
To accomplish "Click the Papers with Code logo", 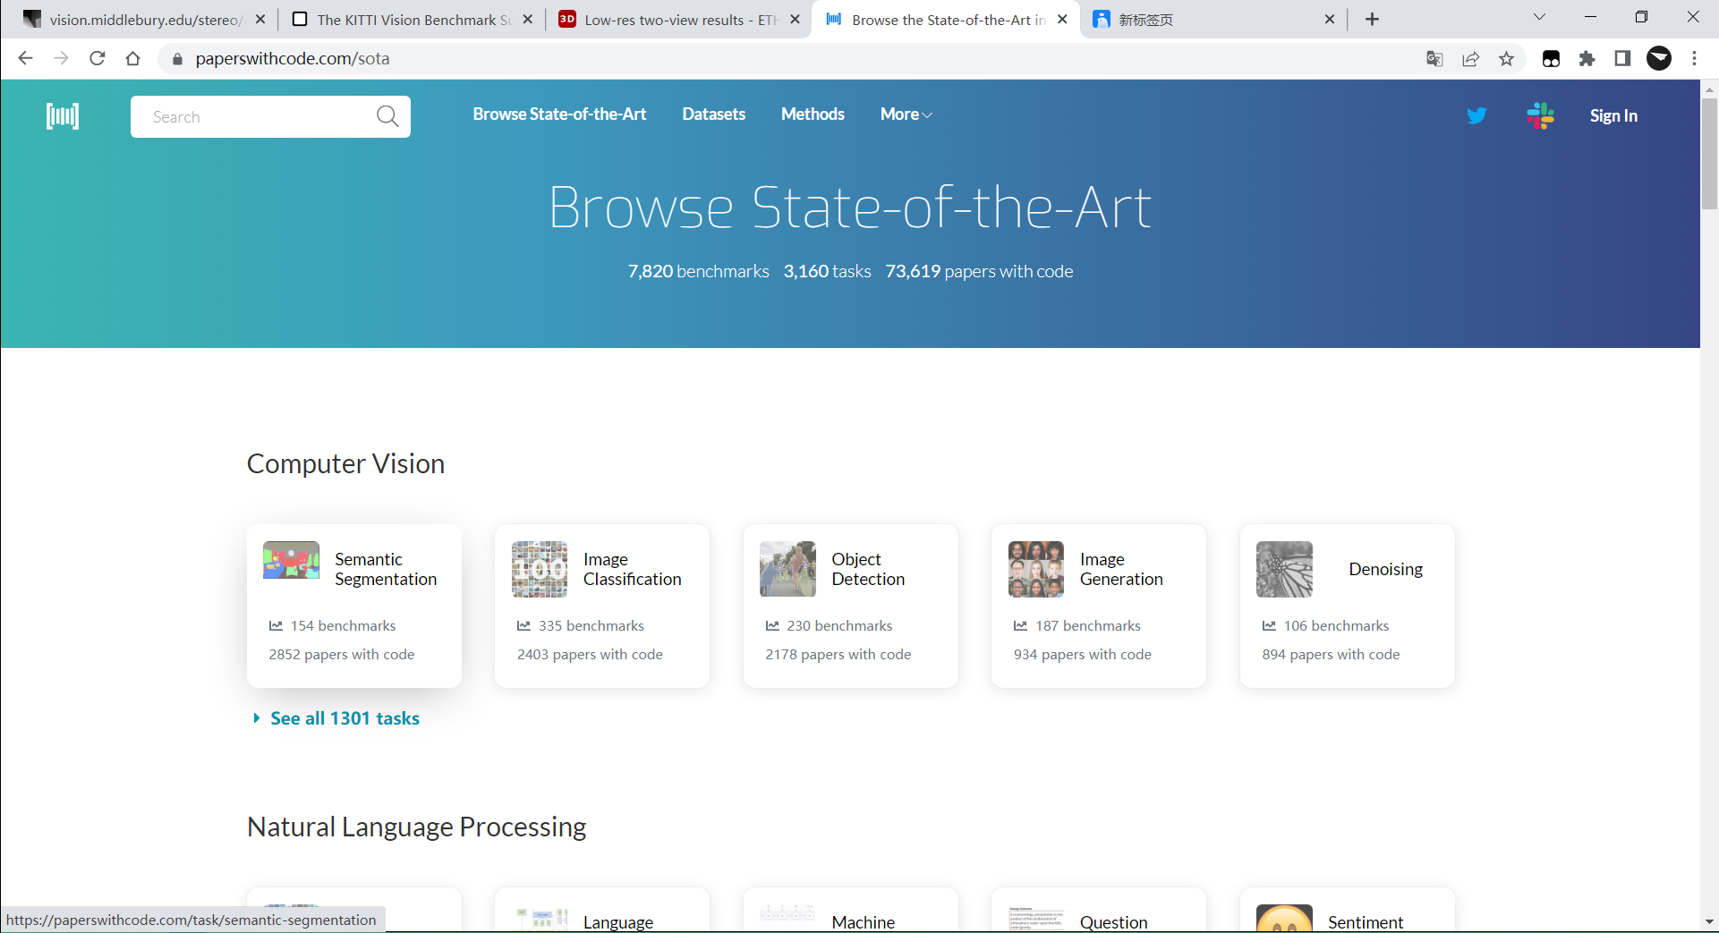I will 63,115.
